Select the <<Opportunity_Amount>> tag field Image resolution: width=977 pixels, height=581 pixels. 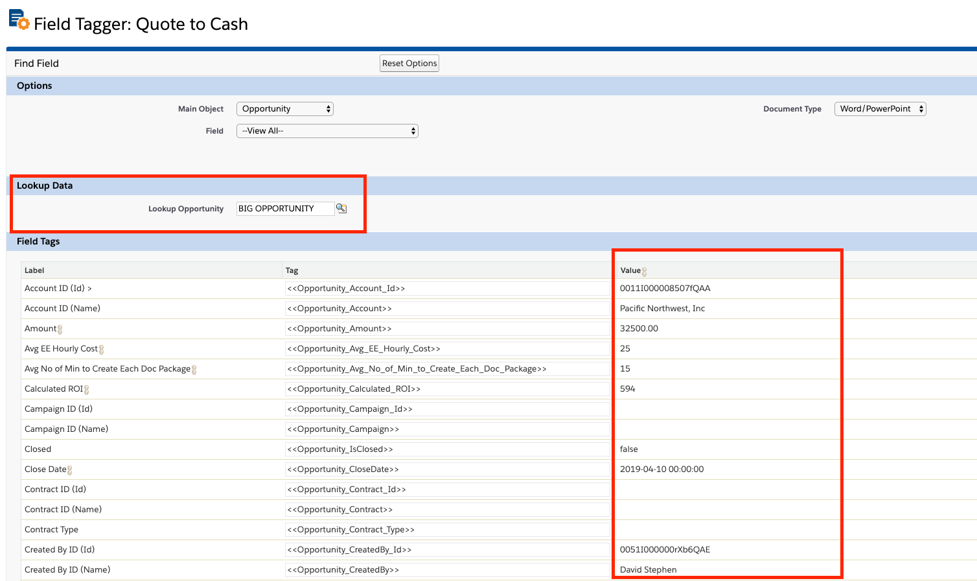(448, 329)
